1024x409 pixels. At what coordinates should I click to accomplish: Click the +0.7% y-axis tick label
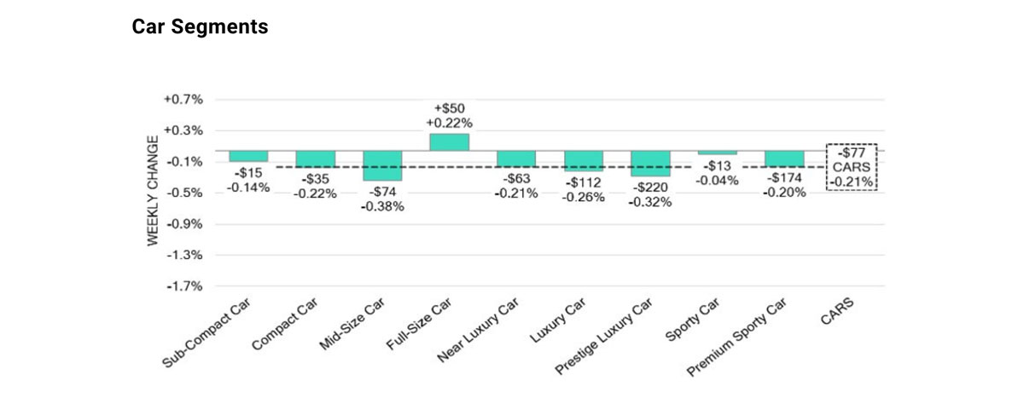tap(183, 100)
